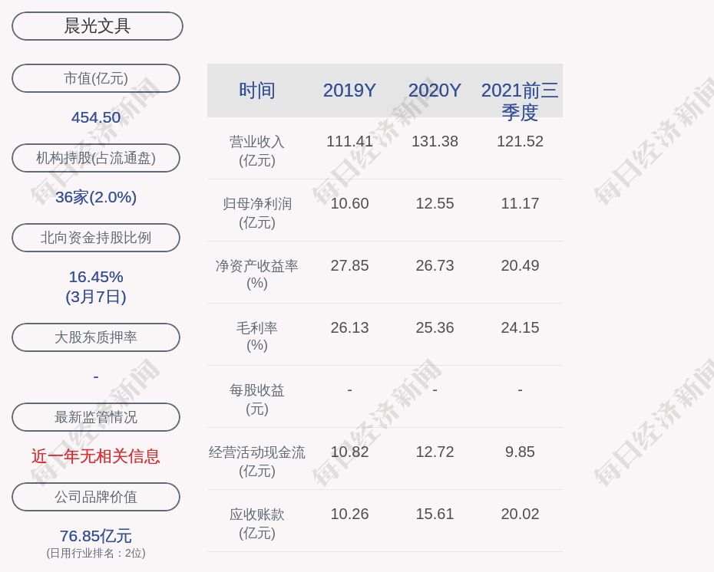The image size is (714, 572).
Task: Select the 市值(亿元) label button
Action: [x=96, y=78]
